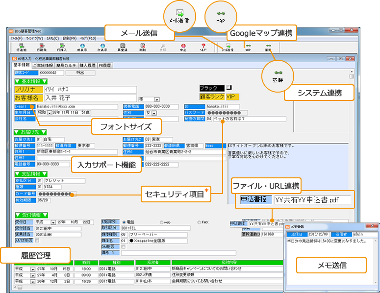Click history cell 新商品キャンペーンについてのお問い合わせ

pos(227,269)
